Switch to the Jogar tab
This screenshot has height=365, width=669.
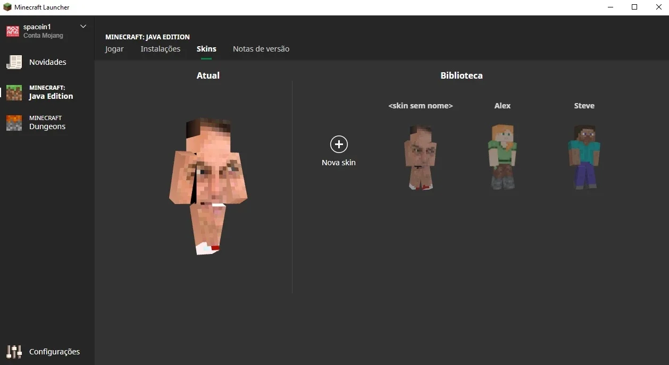pyautogui.click(x=114, y=49)
